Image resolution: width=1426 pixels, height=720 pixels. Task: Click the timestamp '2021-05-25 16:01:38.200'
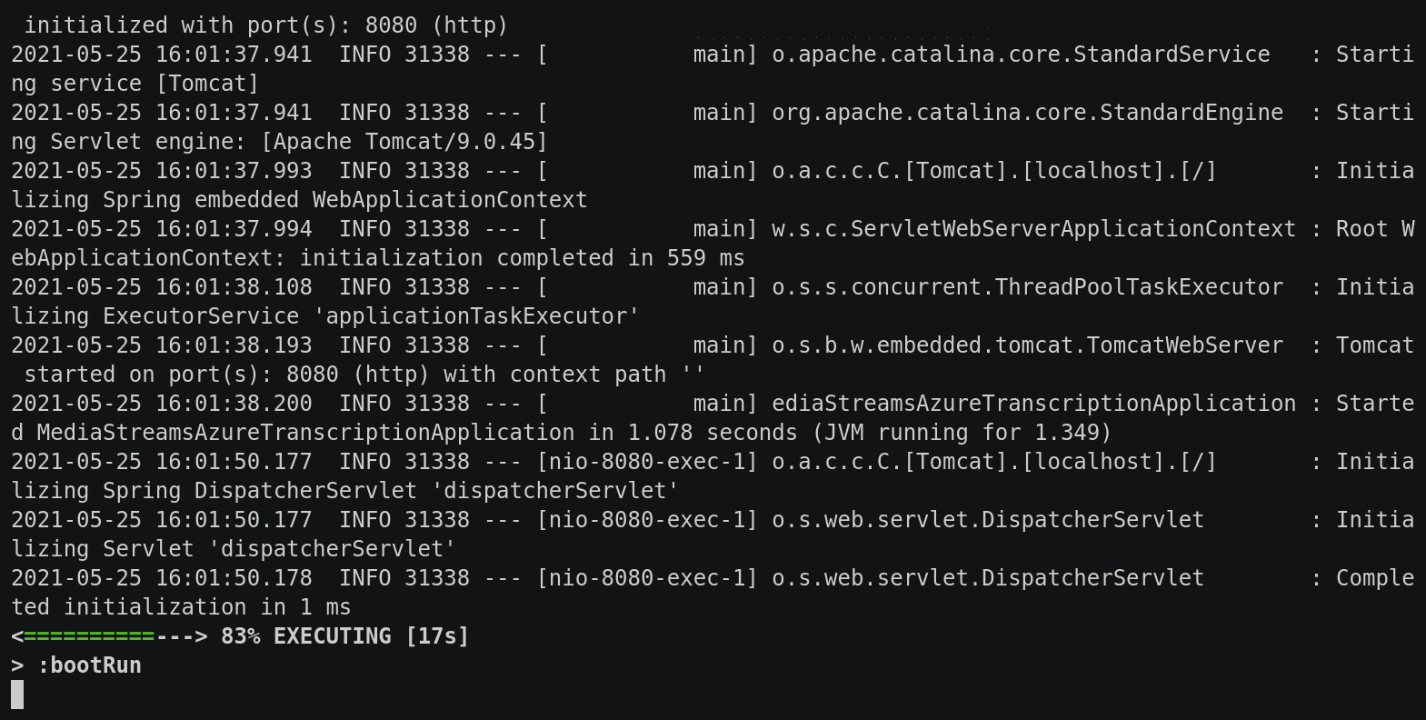pyautogui.click(x=162, y=404)
